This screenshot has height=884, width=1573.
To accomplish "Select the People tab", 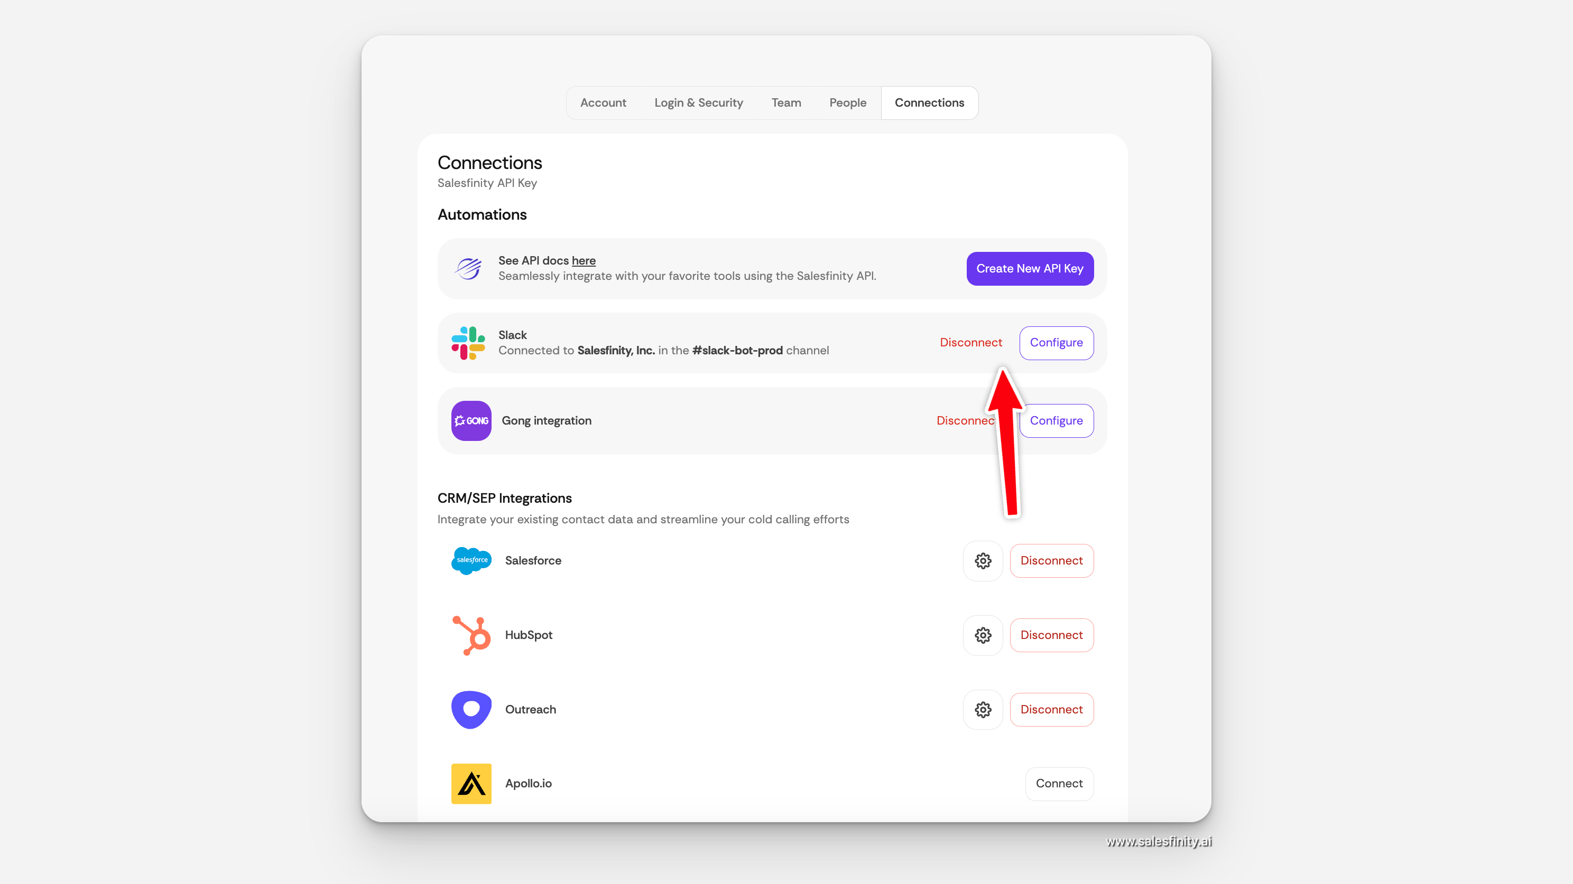I will (x=848, y=102).
